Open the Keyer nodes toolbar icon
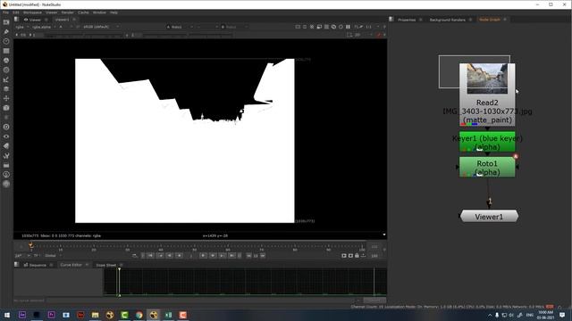Image resolution: width=572 pixels, height=321 pixels. [6, 79]
